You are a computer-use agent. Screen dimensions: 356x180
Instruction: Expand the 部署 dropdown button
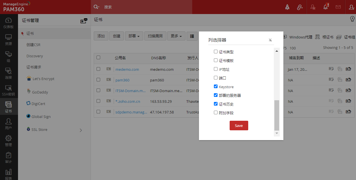(134, 36)
